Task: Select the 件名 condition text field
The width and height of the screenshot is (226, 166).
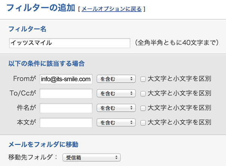Action: click(66, 108)
